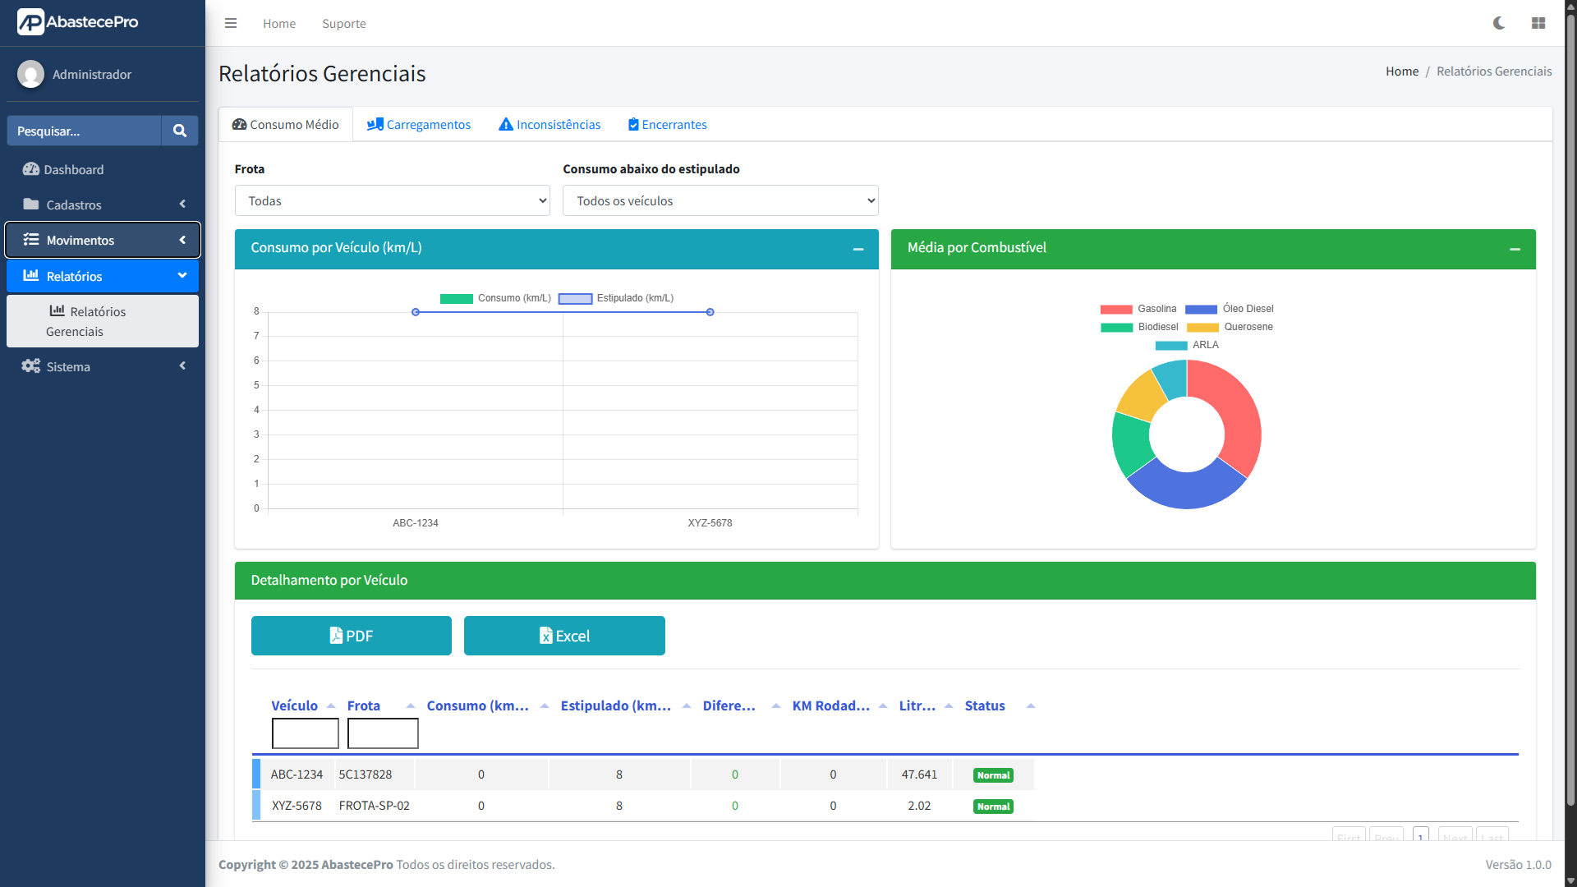This screenshot has width=1577, height=887.
Task: Click the Dashboard gauge icon in sidebar
Action: (31, 169)
